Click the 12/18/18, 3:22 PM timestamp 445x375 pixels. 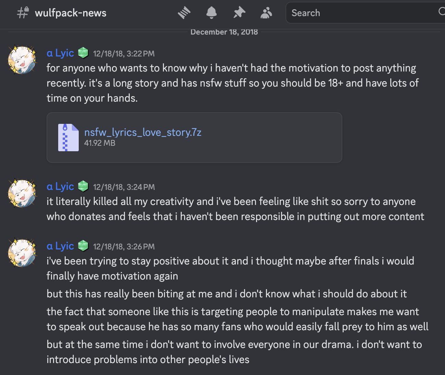[x=124, y=54]
